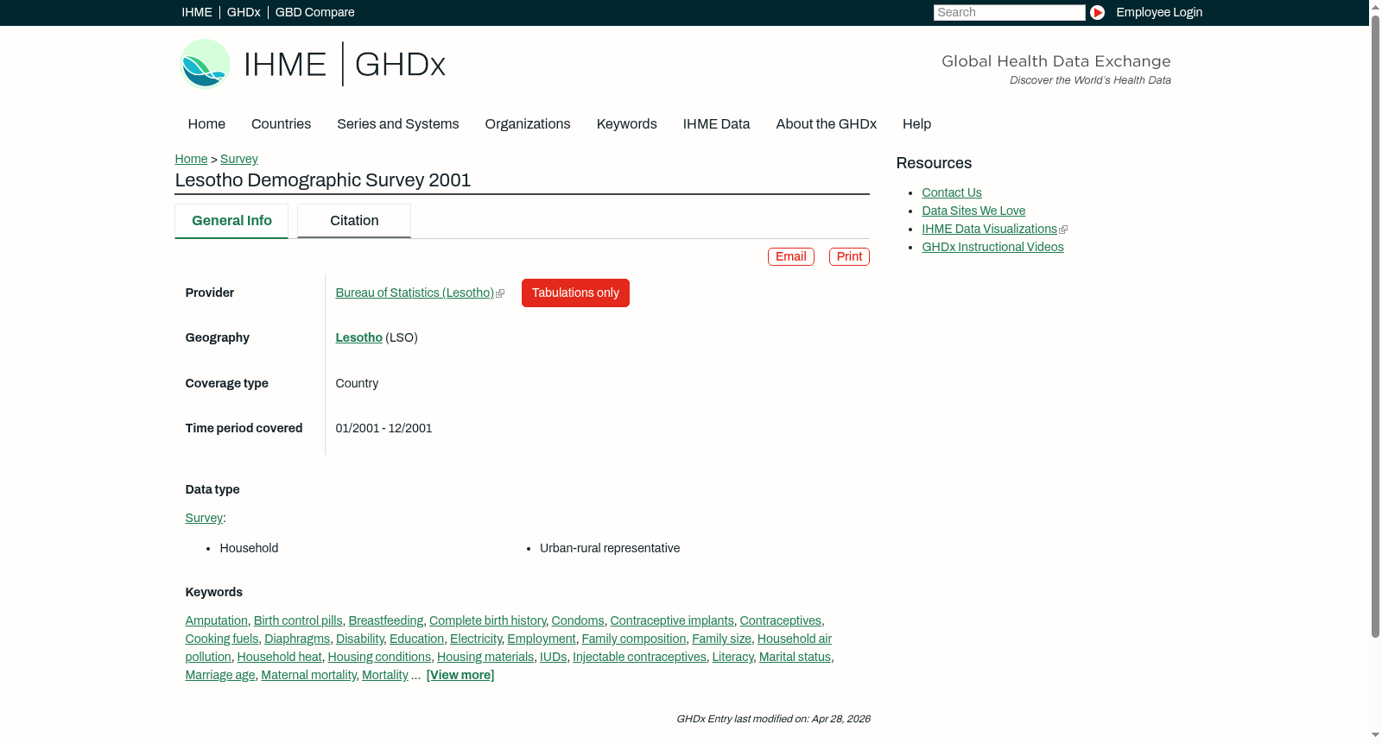Click the scrollbar down arrow
Image resolution: width=1382 pixels, height=743 pixels.
(x=1375, y=735)
